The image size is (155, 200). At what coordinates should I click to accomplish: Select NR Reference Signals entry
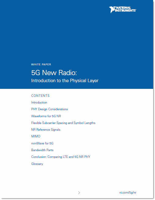coord(46,130)
